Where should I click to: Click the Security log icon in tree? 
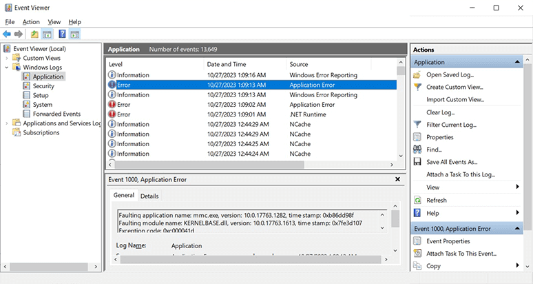tap(26, 86)
